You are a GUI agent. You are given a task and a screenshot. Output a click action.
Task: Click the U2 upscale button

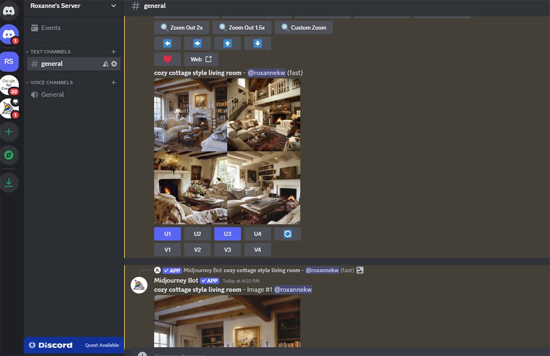point(198,234)
